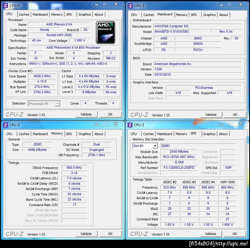
Task: Open the SPD tab in the Memory window
Action: (x=69, y=134)
